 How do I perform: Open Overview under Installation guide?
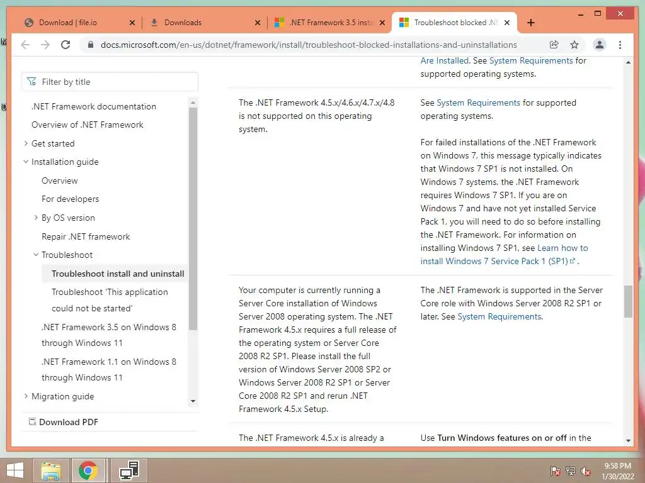click(x=60, y=180)
